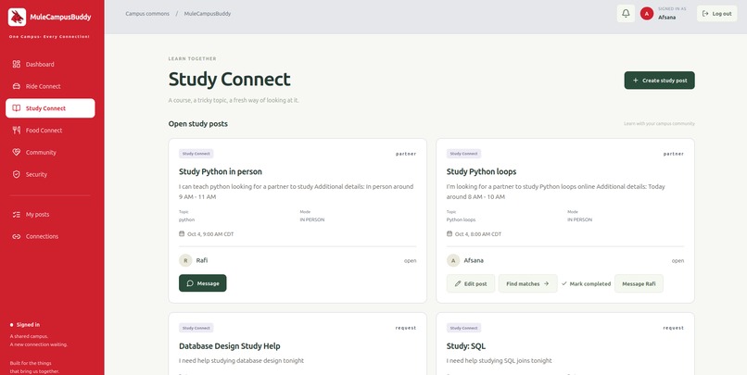Find matches for Study Python loops

(528, 283)
